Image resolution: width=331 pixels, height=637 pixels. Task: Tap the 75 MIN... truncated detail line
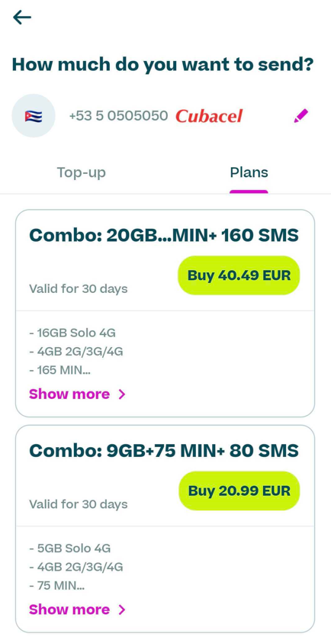[x=57, y=586]
